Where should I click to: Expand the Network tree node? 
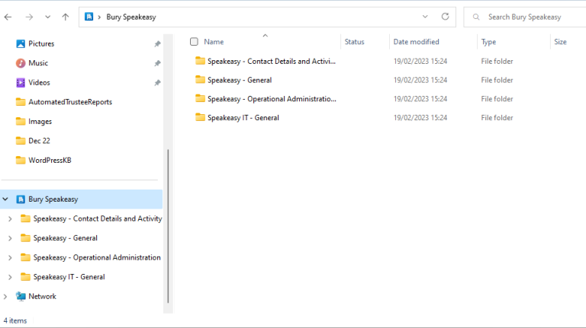pos(5,297)
